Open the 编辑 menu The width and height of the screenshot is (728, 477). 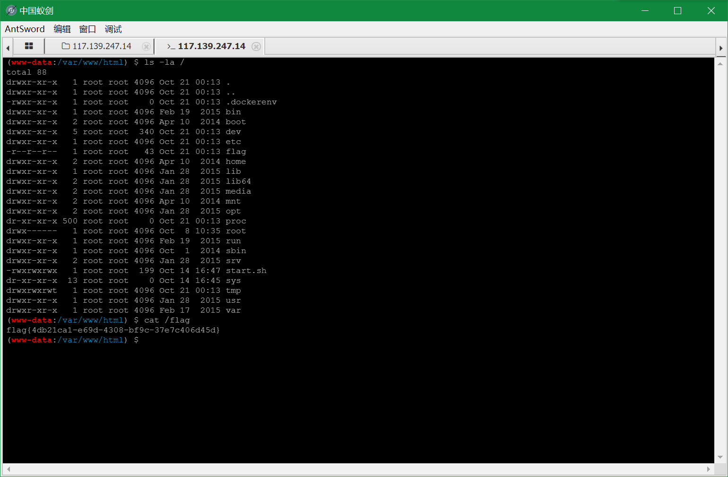(62, 29)
